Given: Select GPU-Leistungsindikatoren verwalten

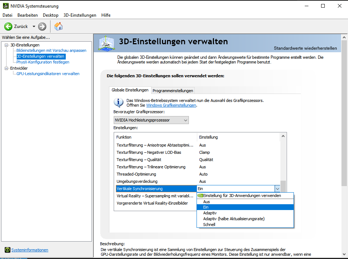Looking at the screenshot, I should coord(48,74).
